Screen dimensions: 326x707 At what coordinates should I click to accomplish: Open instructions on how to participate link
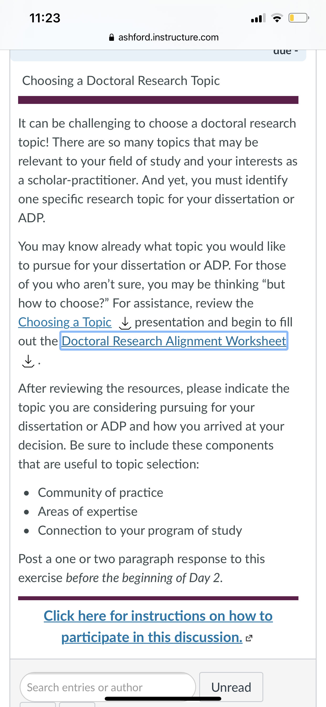click(x=158, y=626)
